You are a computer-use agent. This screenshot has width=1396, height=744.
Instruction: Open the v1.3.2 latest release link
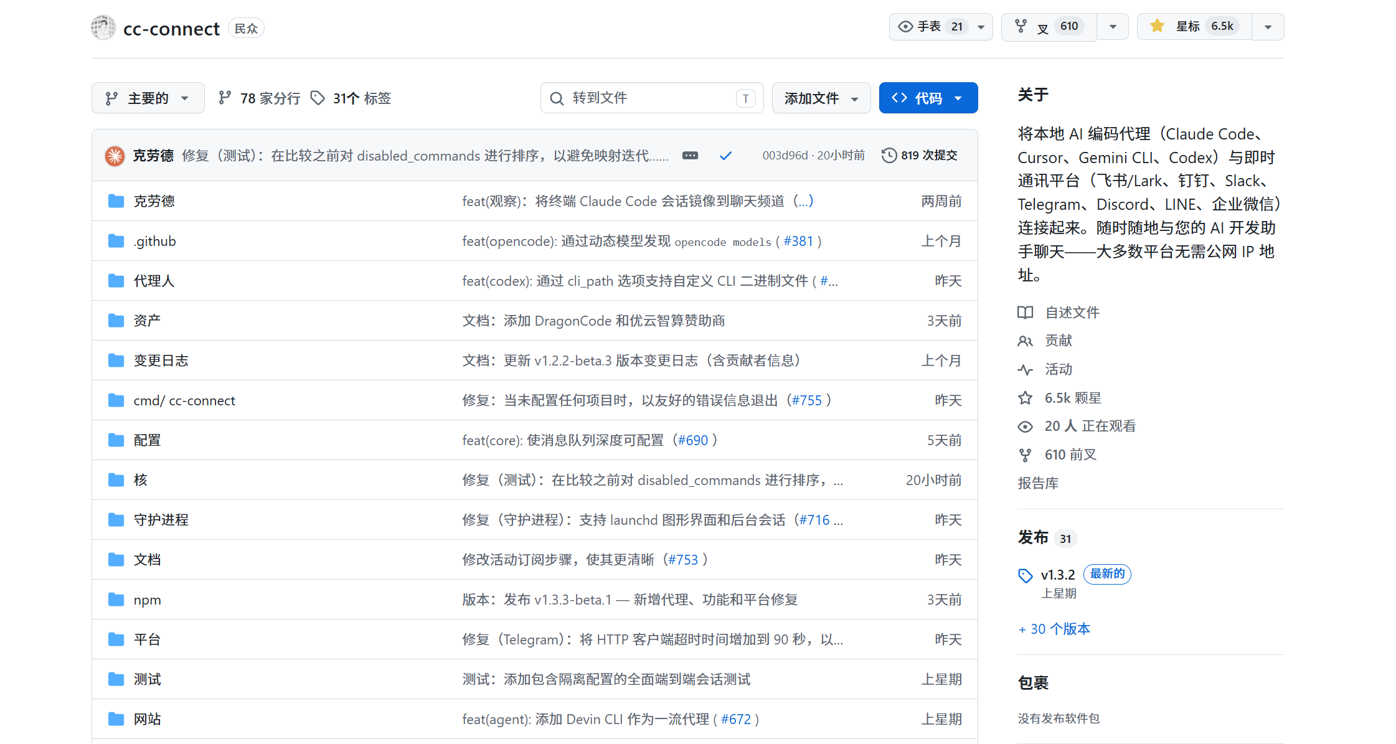(x=1057, y=575)
